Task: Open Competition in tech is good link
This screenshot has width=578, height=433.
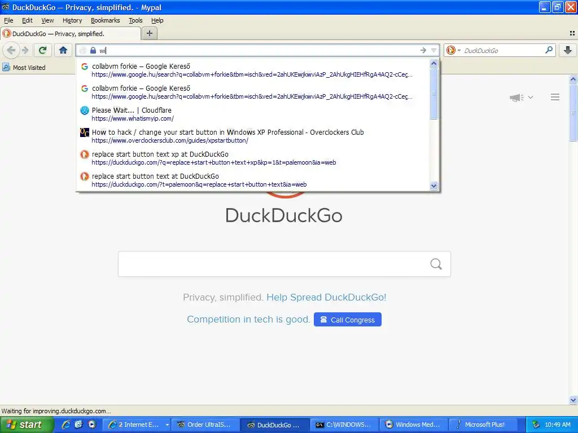Action: (x=248, y=319)
